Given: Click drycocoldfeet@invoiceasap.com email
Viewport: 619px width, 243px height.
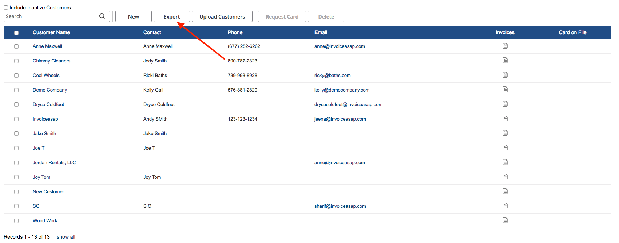Looking at the screenshot, I should 348,105.
